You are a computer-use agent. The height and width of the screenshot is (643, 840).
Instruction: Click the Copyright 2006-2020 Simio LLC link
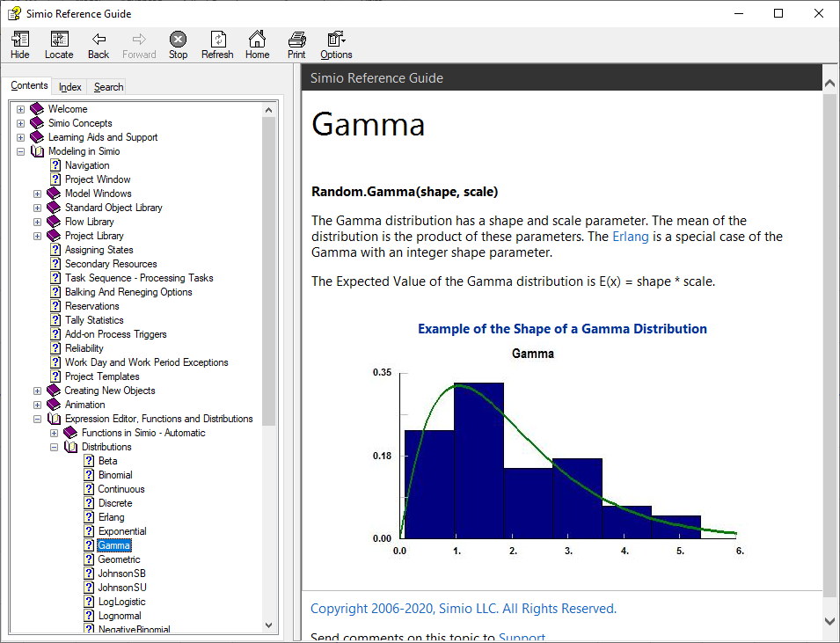click(x=464, y=609)
